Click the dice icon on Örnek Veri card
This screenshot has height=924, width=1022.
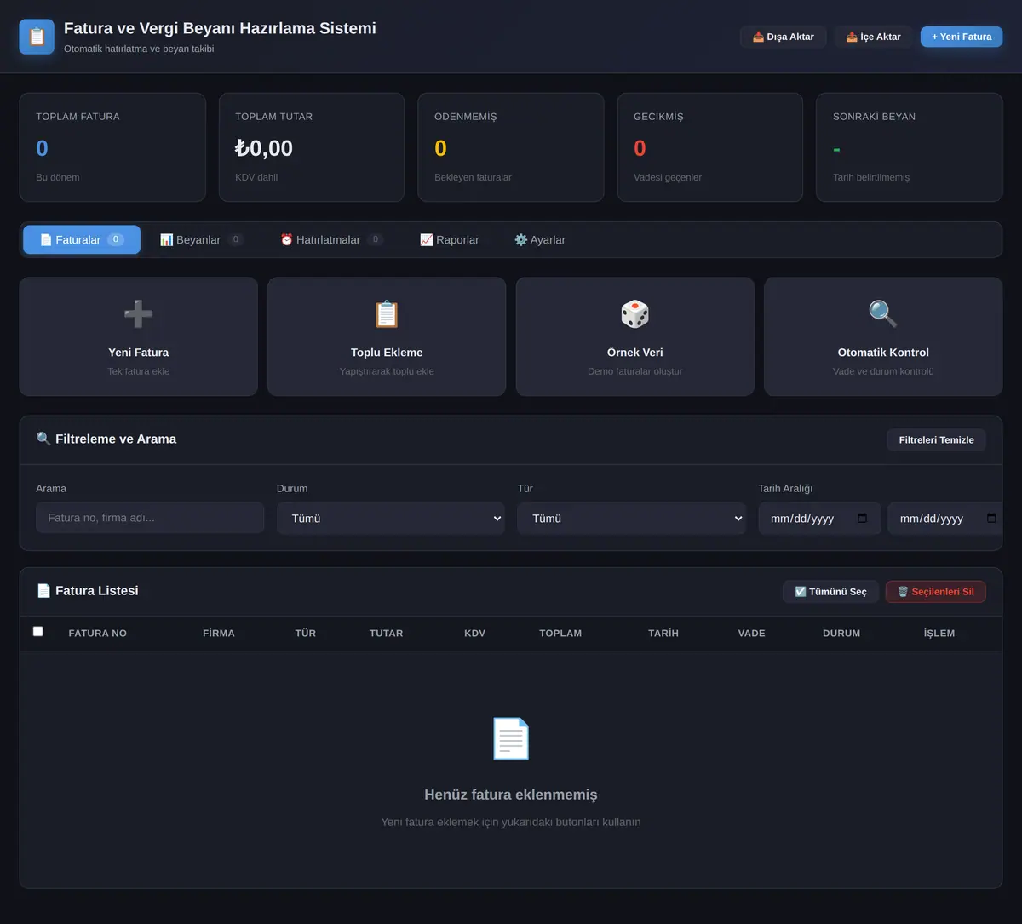[634, 314]
